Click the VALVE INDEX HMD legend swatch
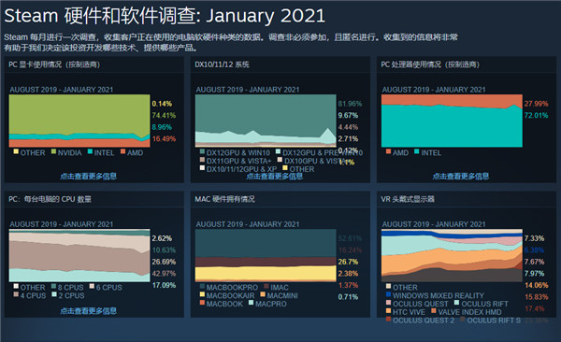The height and width of the screenshot is (342, 561). click(434, 311)
